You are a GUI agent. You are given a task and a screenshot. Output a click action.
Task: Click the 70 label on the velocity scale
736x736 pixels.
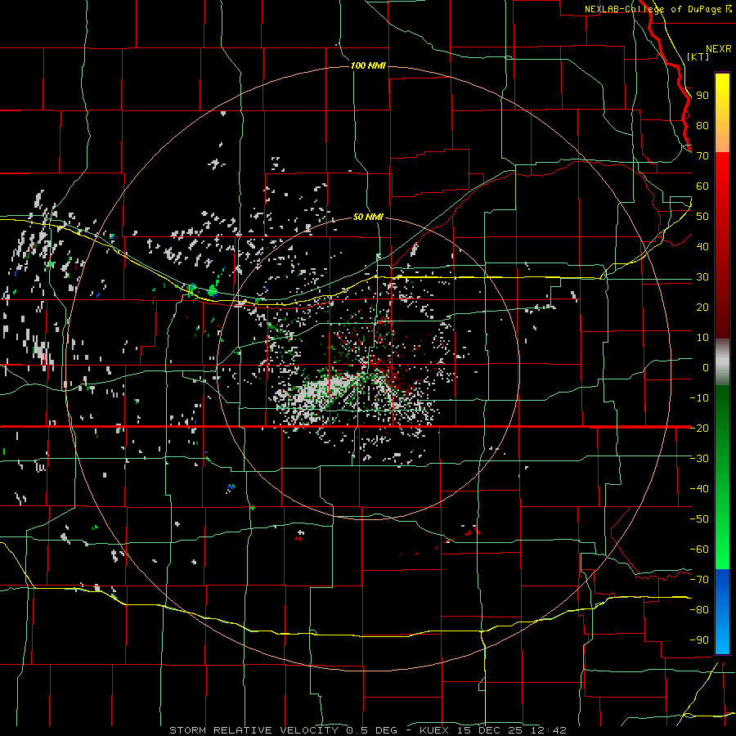point(702,156)
